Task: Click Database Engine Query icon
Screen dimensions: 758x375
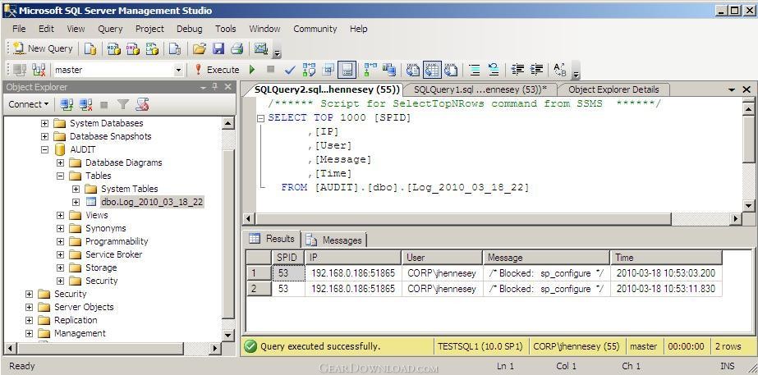Action: coord(90,48)
